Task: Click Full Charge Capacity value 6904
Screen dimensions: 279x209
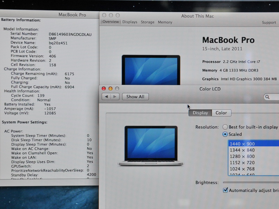Action: 69,87
